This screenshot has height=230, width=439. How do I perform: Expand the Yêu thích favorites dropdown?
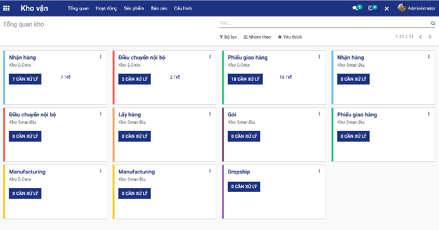pyautogui.click(x=289, y=37)
